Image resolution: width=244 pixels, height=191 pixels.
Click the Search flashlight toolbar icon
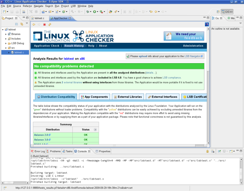click(116, 12)
